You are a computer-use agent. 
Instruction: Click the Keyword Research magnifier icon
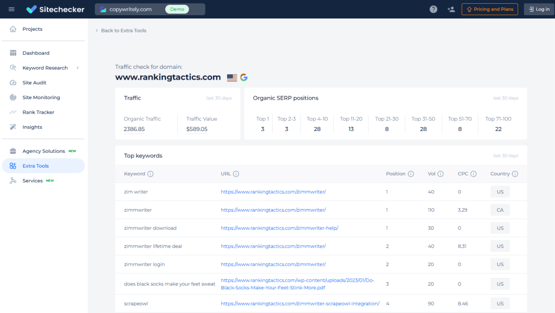pos(13,68)
